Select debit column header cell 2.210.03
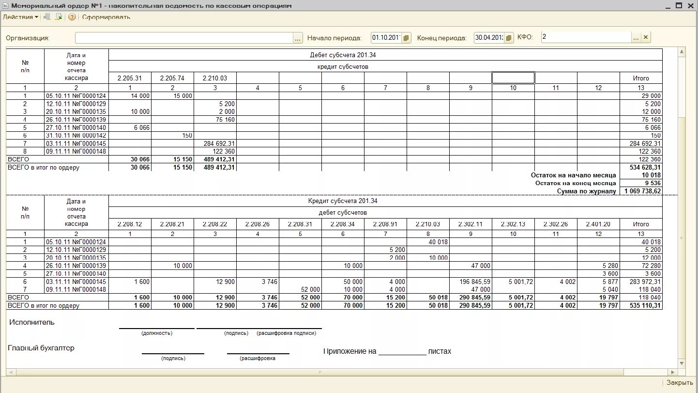This screenshot has height=393, width=698. click(x=215, y=78)
